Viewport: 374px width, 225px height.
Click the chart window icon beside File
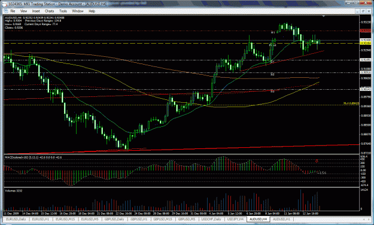click(x=6, y=11)
